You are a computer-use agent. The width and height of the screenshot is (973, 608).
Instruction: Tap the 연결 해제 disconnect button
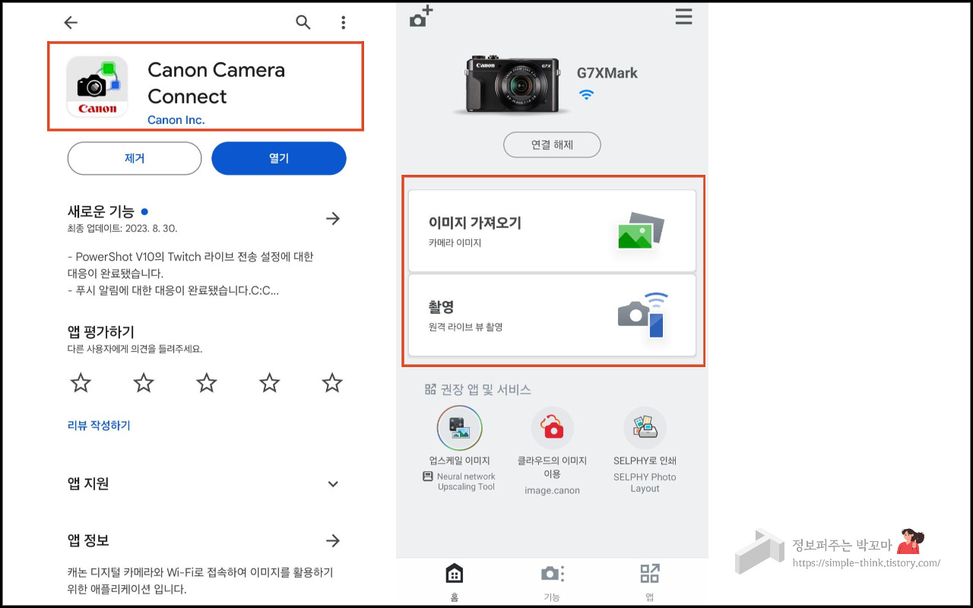pos(552,144)
